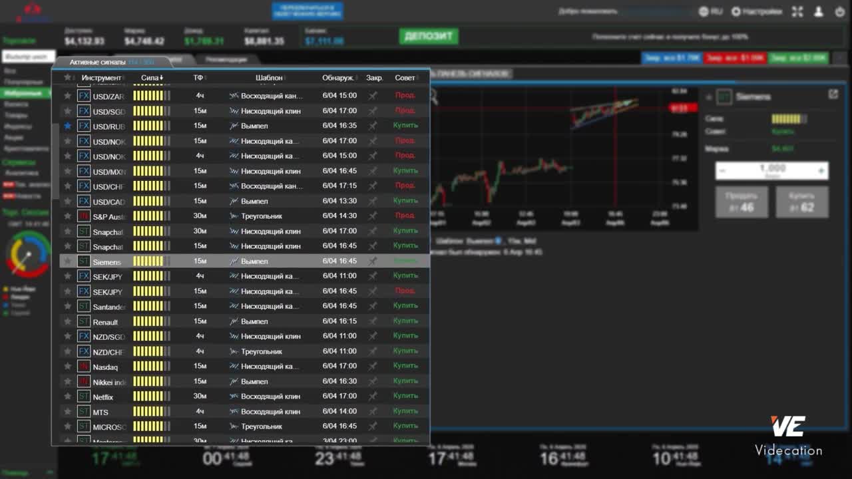The height and width of the screenshot is (479, 852).
Task: Open the user profile icon
Action: [819, 11]
